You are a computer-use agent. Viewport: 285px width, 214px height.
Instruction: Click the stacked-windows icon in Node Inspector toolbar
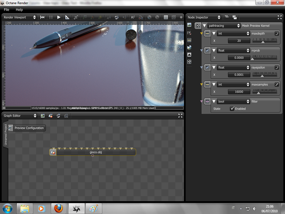(x=235, y=17)
